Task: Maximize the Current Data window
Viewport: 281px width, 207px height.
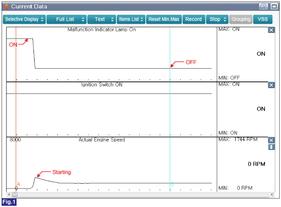Action: pos(274,6)
